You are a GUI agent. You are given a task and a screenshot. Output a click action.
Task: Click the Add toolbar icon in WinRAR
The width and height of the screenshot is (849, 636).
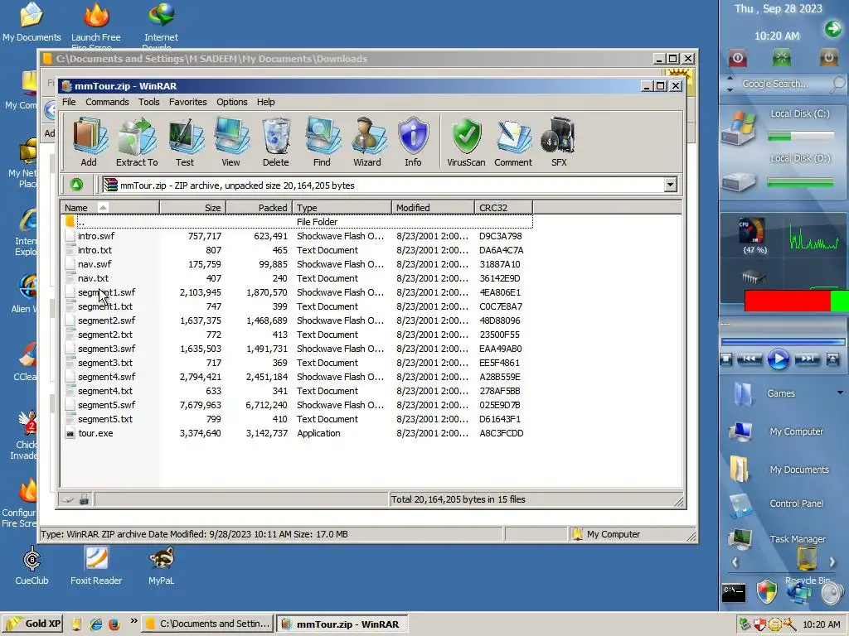(89, 142)
